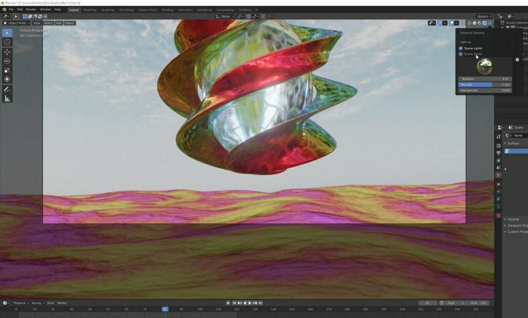
Task: Expand the Surface panel
Action: tap(513, 143)
